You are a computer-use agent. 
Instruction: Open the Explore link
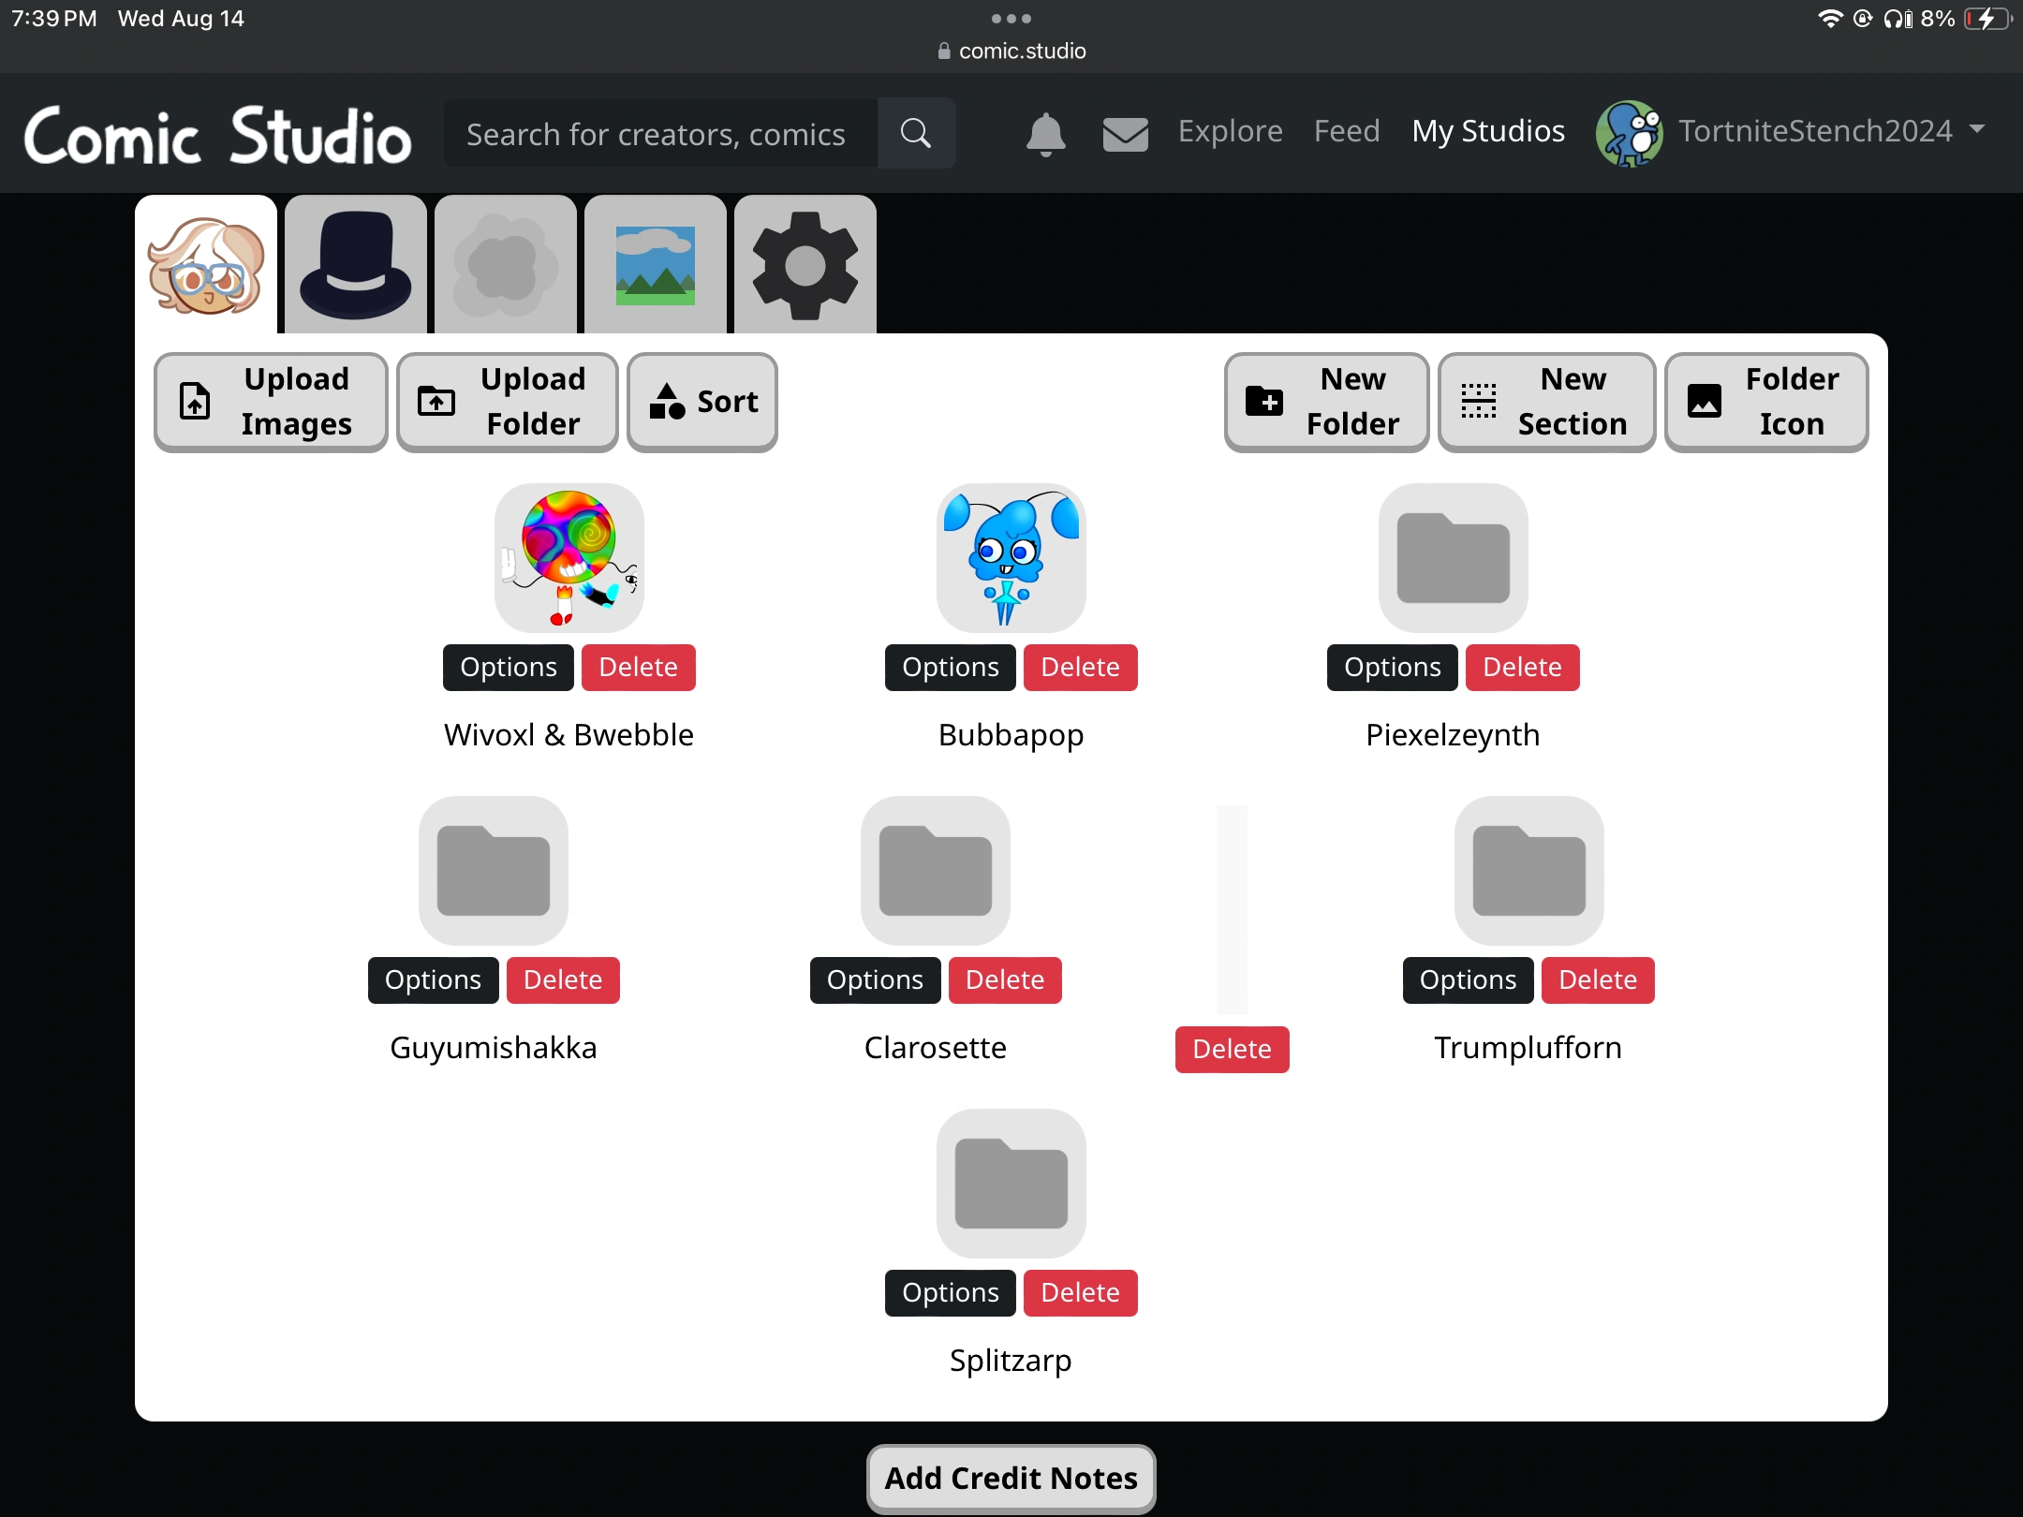1230,131
